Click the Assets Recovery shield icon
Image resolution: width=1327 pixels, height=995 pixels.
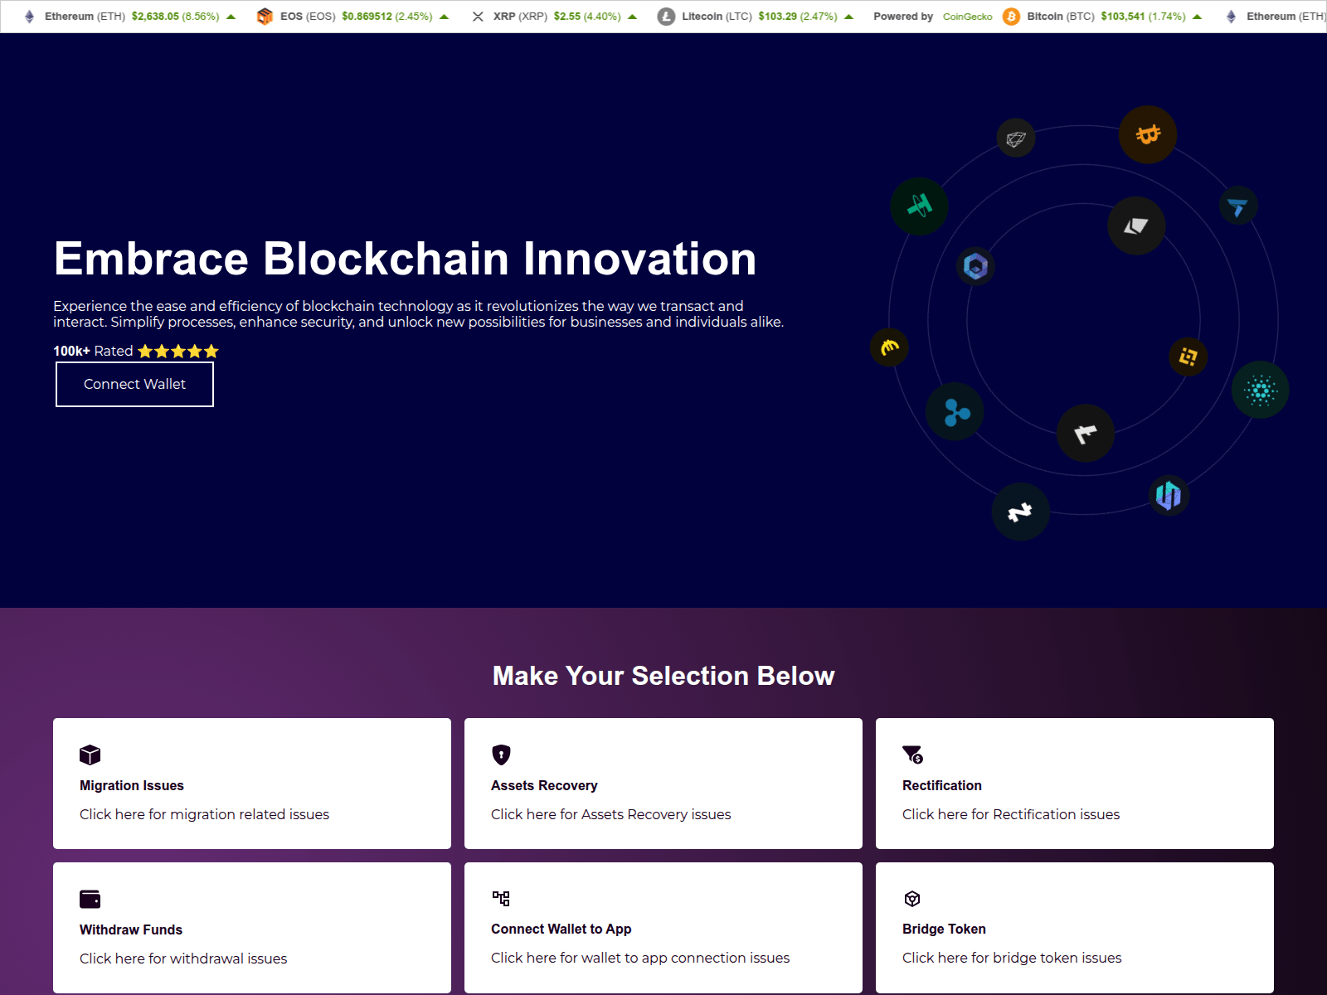coord(501,755)
